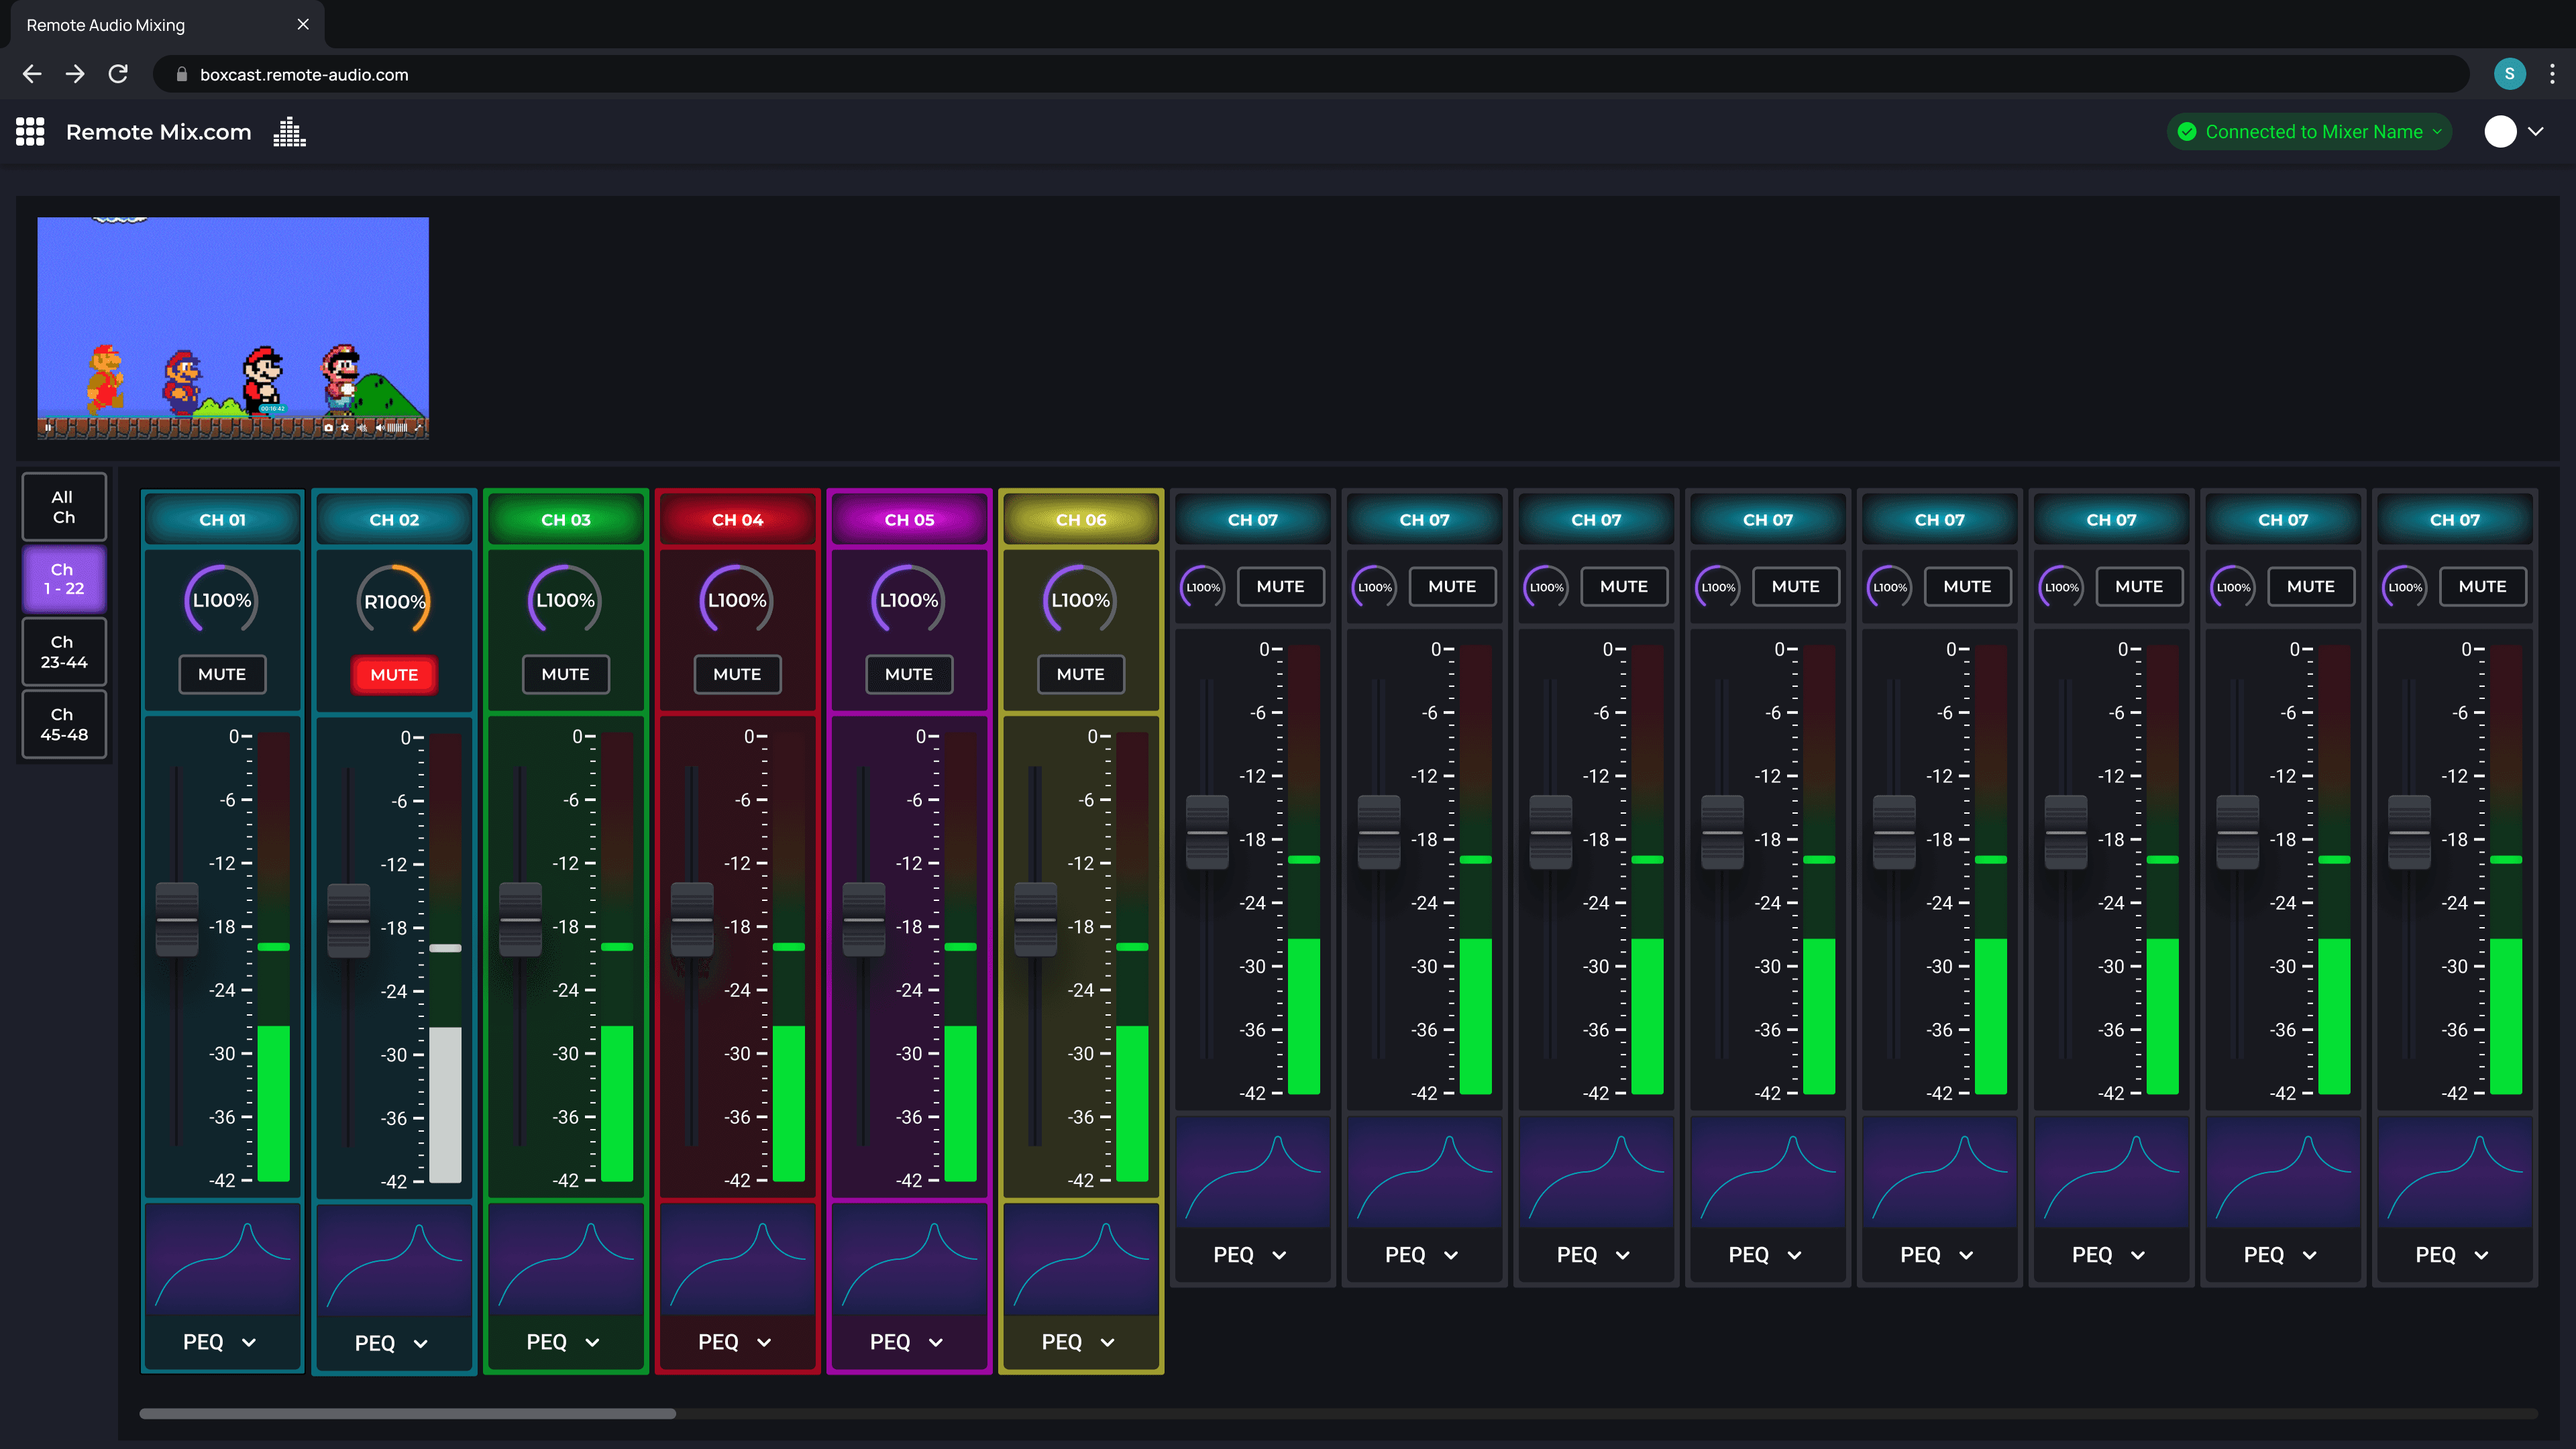This screenshot has width=2576, height=1449.
Task: Click the CH 05 channel header
Action: pyautogui.click(x=909, y=520)
